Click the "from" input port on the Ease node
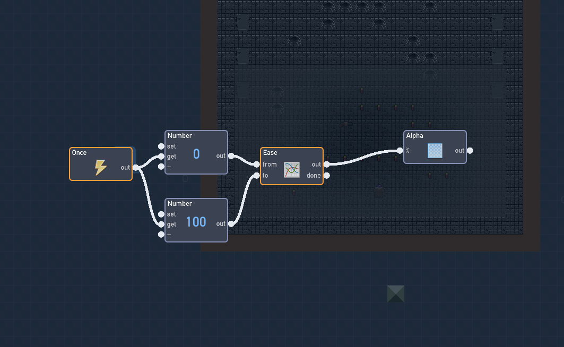The height and width of the screenshot is (347, 564). (258, 164)
